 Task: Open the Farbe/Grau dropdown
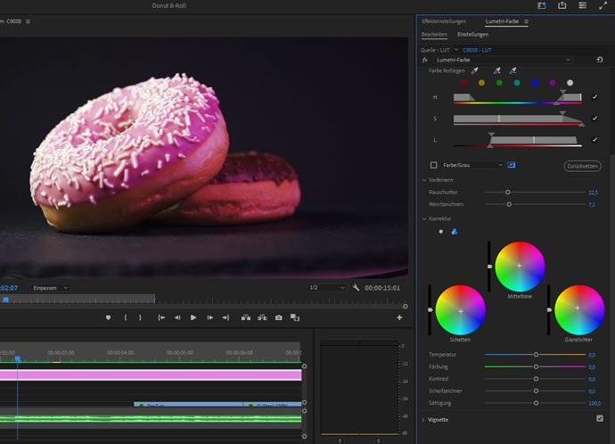(x=473, y=165)
